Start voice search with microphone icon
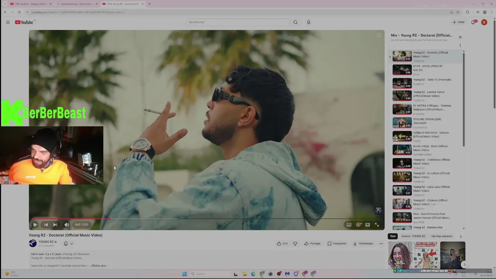 (308, 22)
